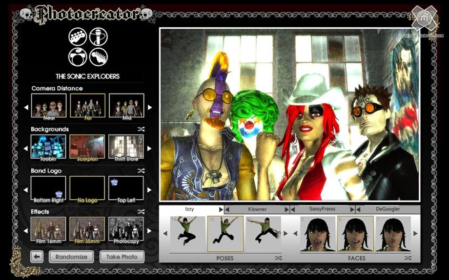Click the shuffle icon beside Effects
This screenshot has height=280, width=449.
[141, 212]
